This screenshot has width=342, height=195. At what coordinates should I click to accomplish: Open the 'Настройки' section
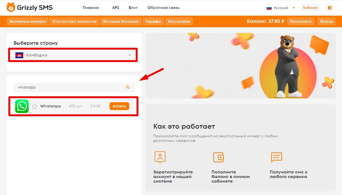click(x=179, y=21)
